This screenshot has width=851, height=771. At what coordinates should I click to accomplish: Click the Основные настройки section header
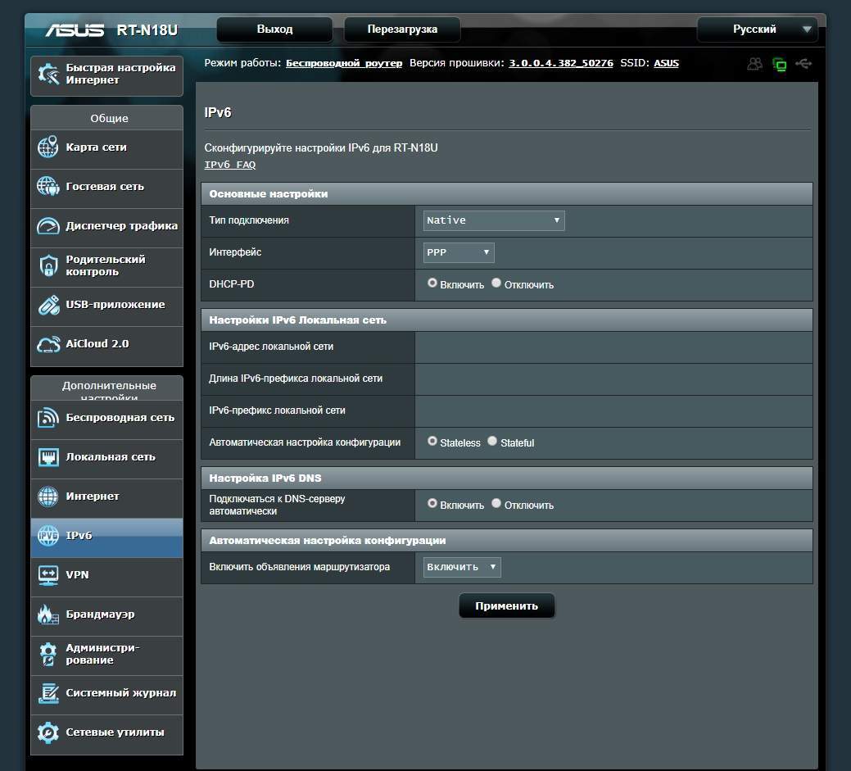[x=506, y=194]
